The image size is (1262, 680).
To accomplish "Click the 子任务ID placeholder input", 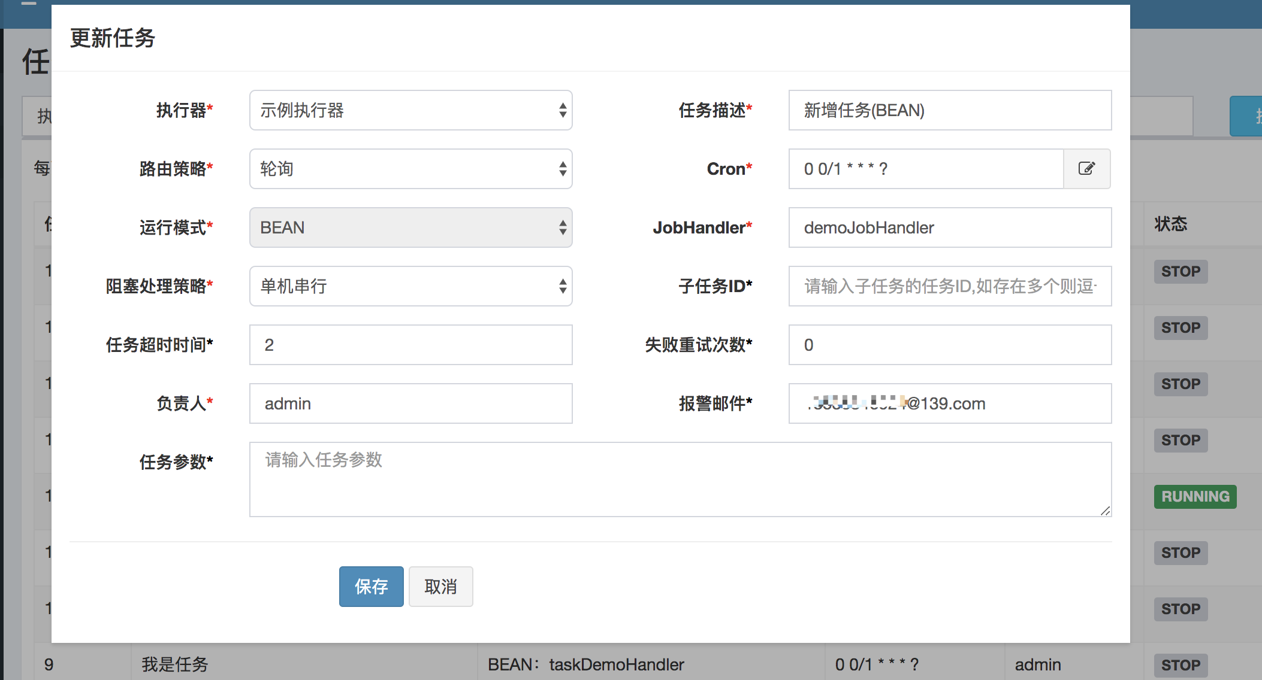I will pos(949,287).
